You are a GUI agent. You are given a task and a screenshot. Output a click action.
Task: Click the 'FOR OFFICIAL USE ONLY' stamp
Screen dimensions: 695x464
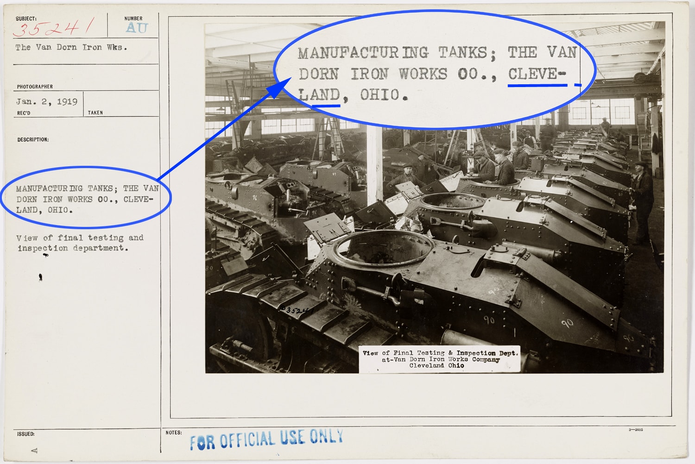[266, 439]
